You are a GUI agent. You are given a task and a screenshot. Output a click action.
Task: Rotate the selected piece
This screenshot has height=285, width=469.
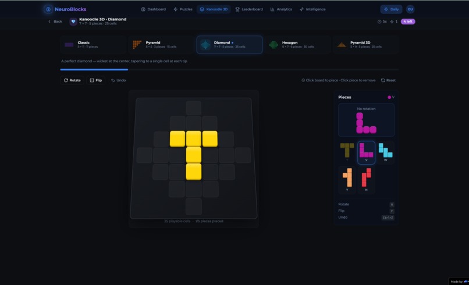(x=72, y=80)
